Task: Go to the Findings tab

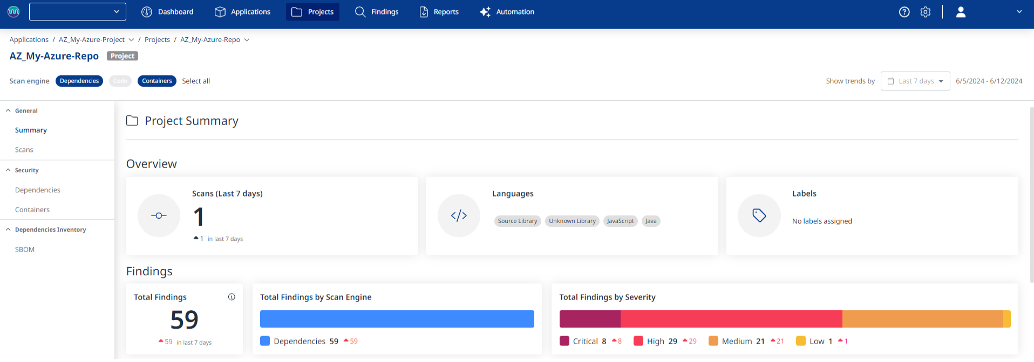Action: point(377,12)
